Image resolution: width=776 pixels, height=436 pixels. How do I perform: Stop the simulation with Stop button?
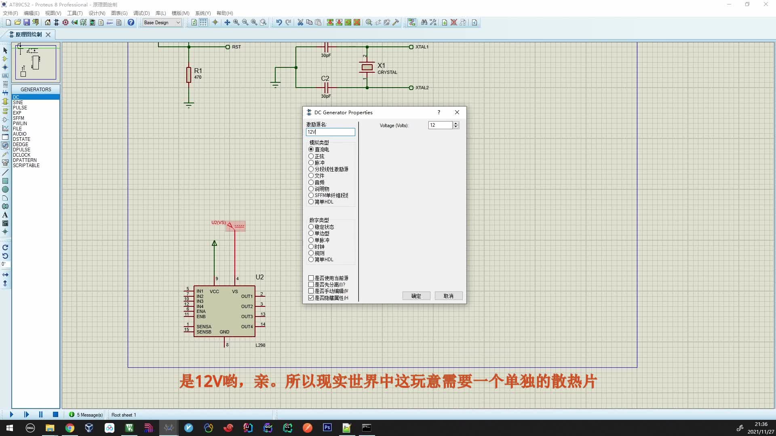[55, 415]
